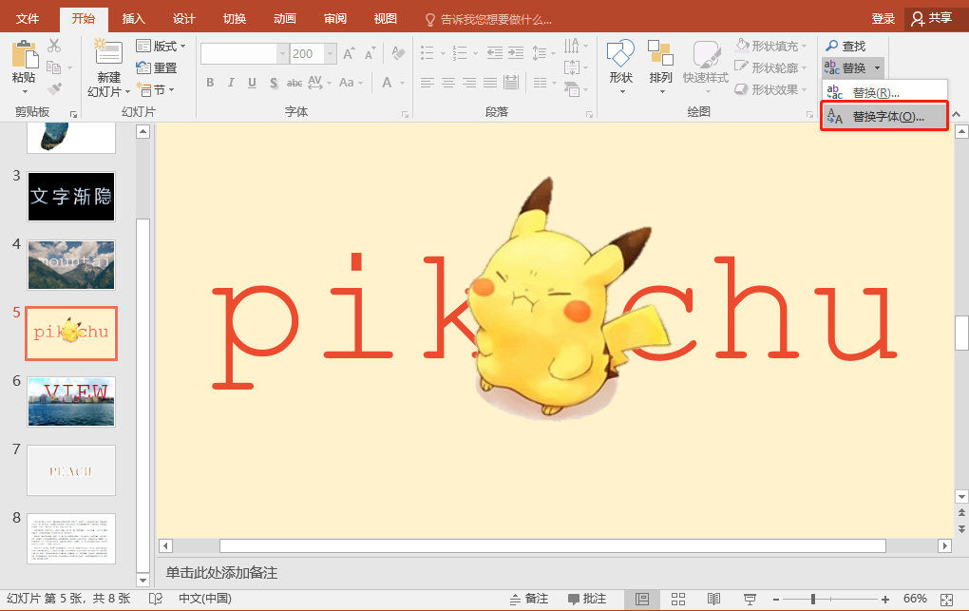
Task: Open the Layout (版式) dropdown
Action: coord(161,46)
